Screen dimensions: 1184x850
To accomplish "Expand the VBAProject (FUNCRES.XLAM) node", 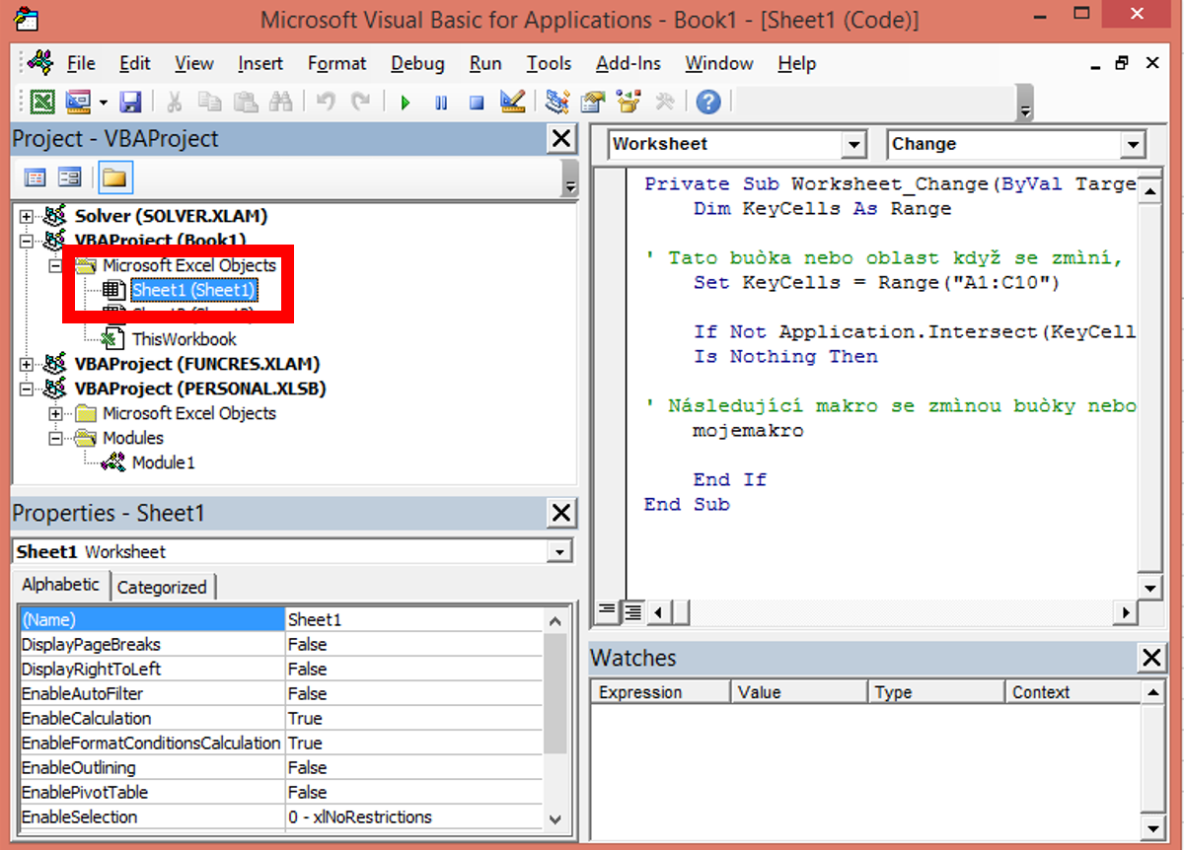I will click(27, 364).
